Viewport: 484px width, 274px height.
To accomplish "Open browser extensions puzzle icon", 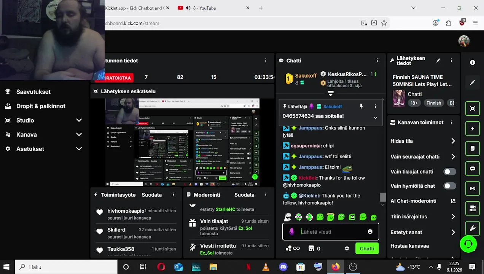I will pos(449,23).
